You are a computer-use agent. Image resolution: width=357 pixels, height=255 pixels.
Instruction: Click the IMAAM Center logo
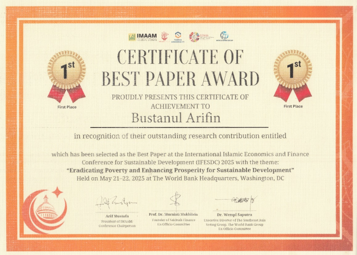tap(142, 37)
